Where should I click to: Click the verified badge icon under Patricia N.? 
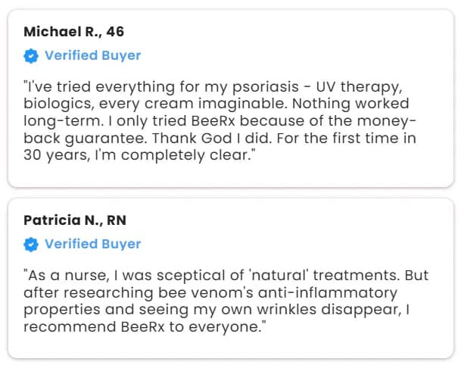(x=31, y=244)
